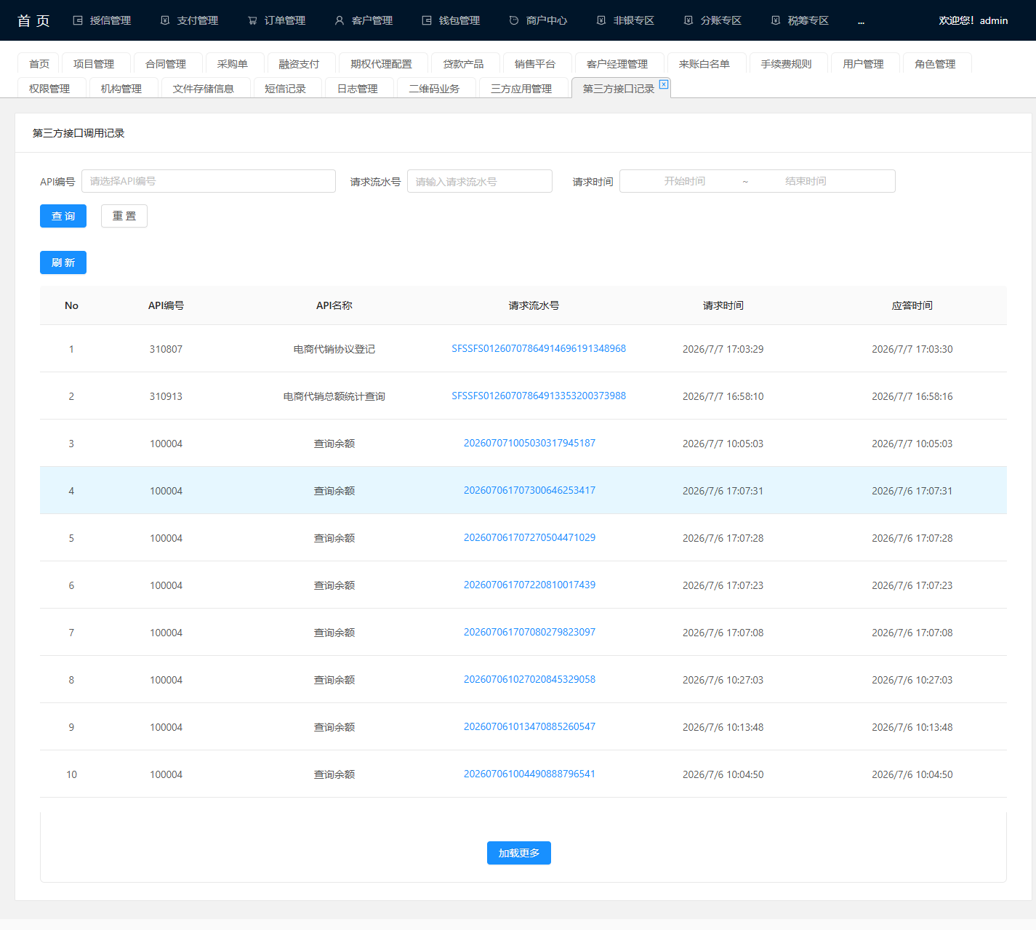Select API编号 cell 310913
The image size is (1036, 930).
(166, 396)
